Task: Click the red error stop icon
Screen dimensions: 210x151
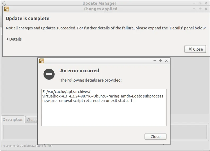Action: (x=49, y=74)
